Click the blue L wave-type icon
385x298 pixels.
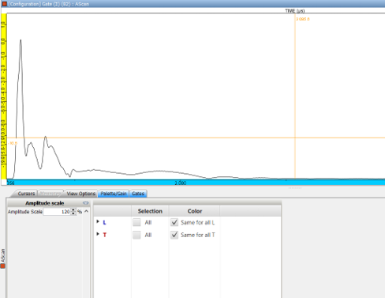click(x=104, y=223)
